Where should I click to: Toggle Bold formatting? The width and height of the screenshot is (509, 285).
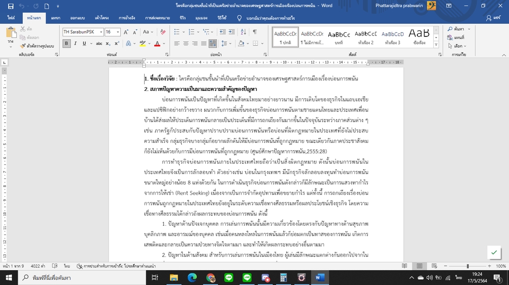click(x=67, y=43)
